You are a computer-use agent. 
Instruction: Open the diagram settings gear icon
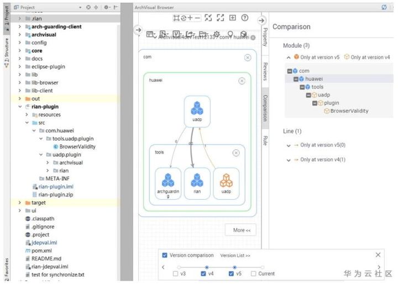(x=217, y=34)
